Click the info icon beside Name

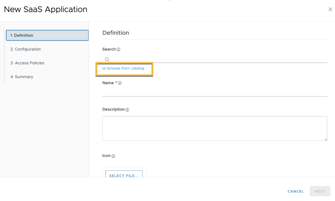(120, 83)
